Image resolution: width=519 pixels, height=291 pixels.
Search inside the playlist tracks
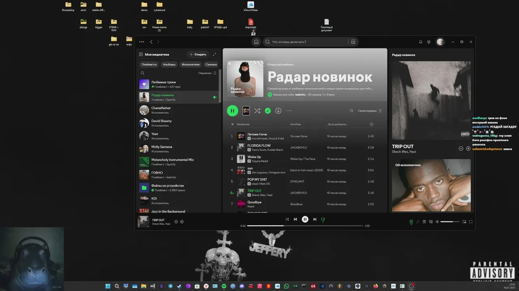(x=352, y=111)
